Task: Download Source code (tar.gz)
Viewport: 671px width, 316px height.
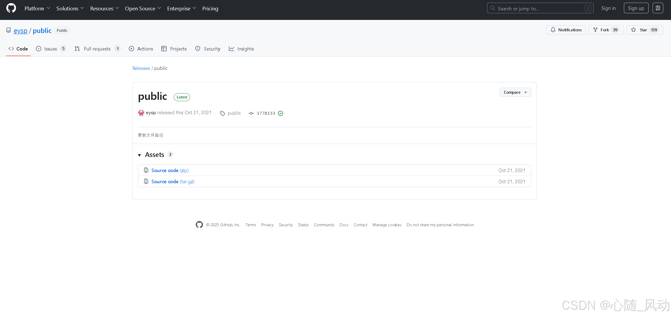Action: tap(173, 182)
